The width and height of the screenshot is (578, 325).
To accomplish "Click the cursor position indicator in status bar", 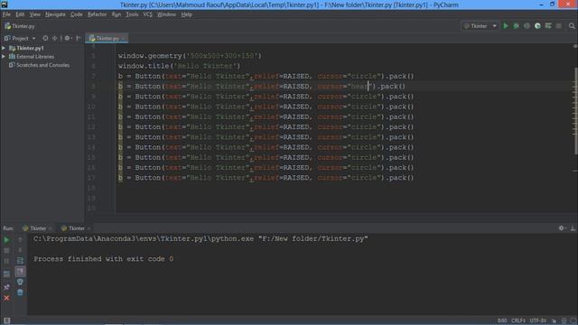I will [502, 320].
